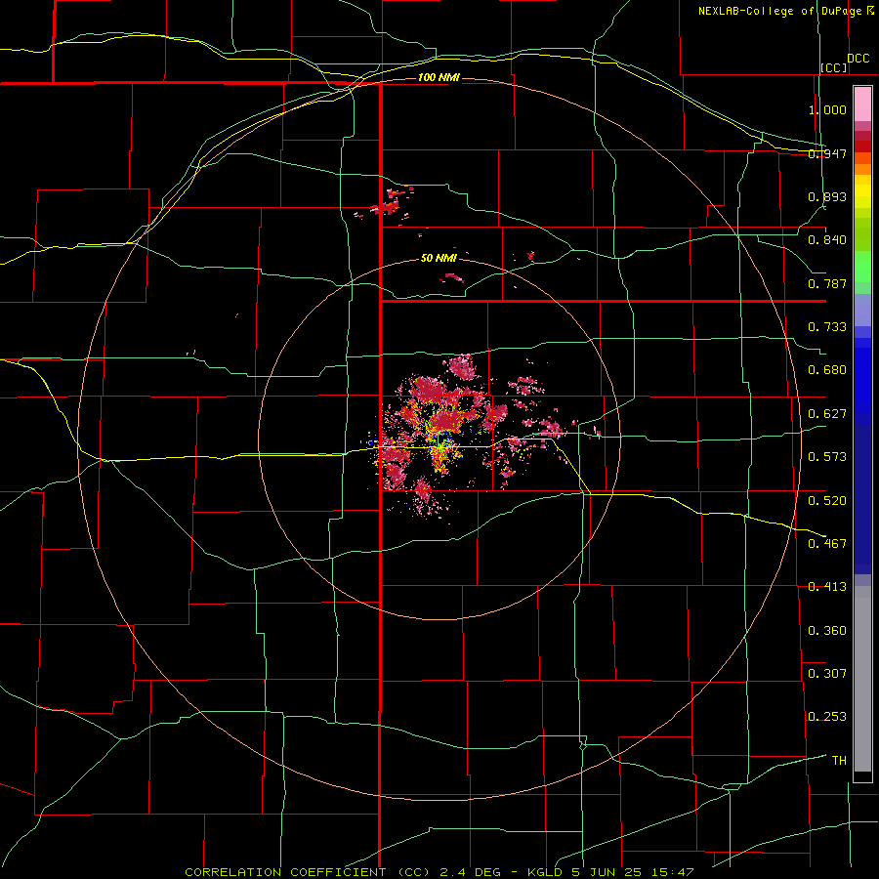Click the 0.573 colorbar value
879x879 pixels.
click(827, 457)
